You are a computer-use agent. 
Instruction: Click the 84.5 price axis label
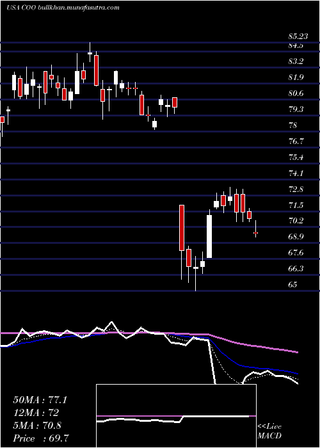point(296,45)
